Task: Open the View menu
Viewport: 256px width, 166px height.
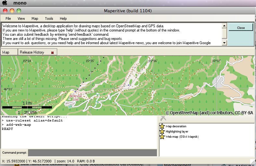Action: (21, 19)
